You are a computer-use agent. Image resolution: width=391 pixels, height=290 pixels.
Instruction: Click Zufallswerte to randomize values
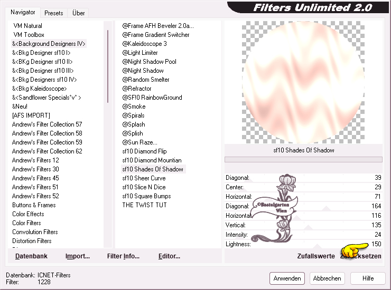(x=316, y=256)
